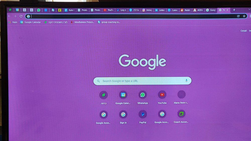Start voice search with microphone icon
The height and width of the screenshot is (141, 251).
tap(186, 81)
